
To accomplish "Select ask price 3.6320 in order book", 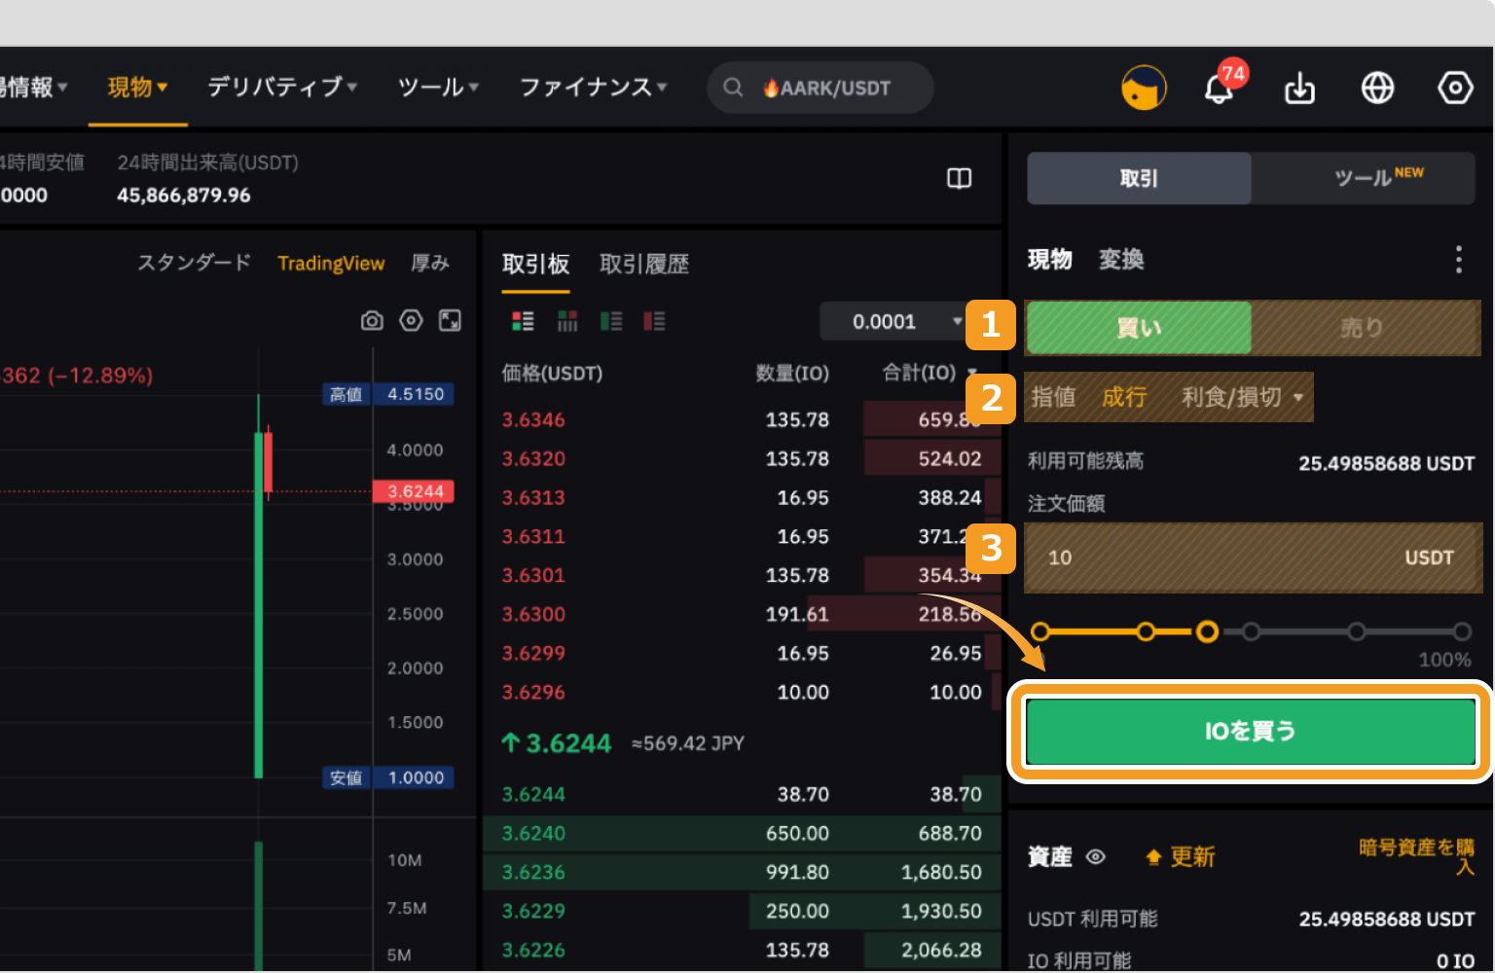I will tap(533, 458).
